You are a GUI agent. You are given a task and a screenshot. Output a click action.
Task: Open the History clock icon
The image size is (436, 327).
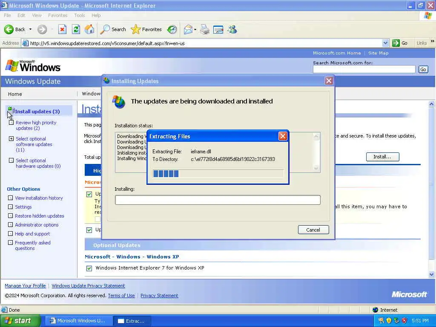[x=172, y=29]
